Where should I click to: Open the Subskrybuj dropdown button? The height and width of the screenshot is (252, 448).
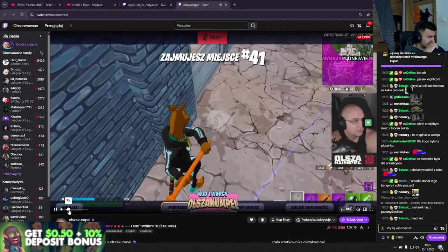click(x=354, y=220)
